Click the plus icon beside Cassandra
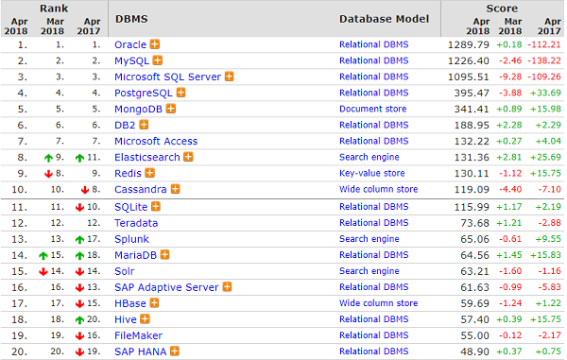Screen dimensions: 567x360 pyautogui.click(x=176, y=189)
